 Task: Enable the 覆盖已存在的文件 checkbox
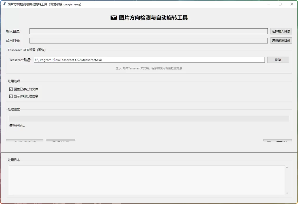(11, 89)
